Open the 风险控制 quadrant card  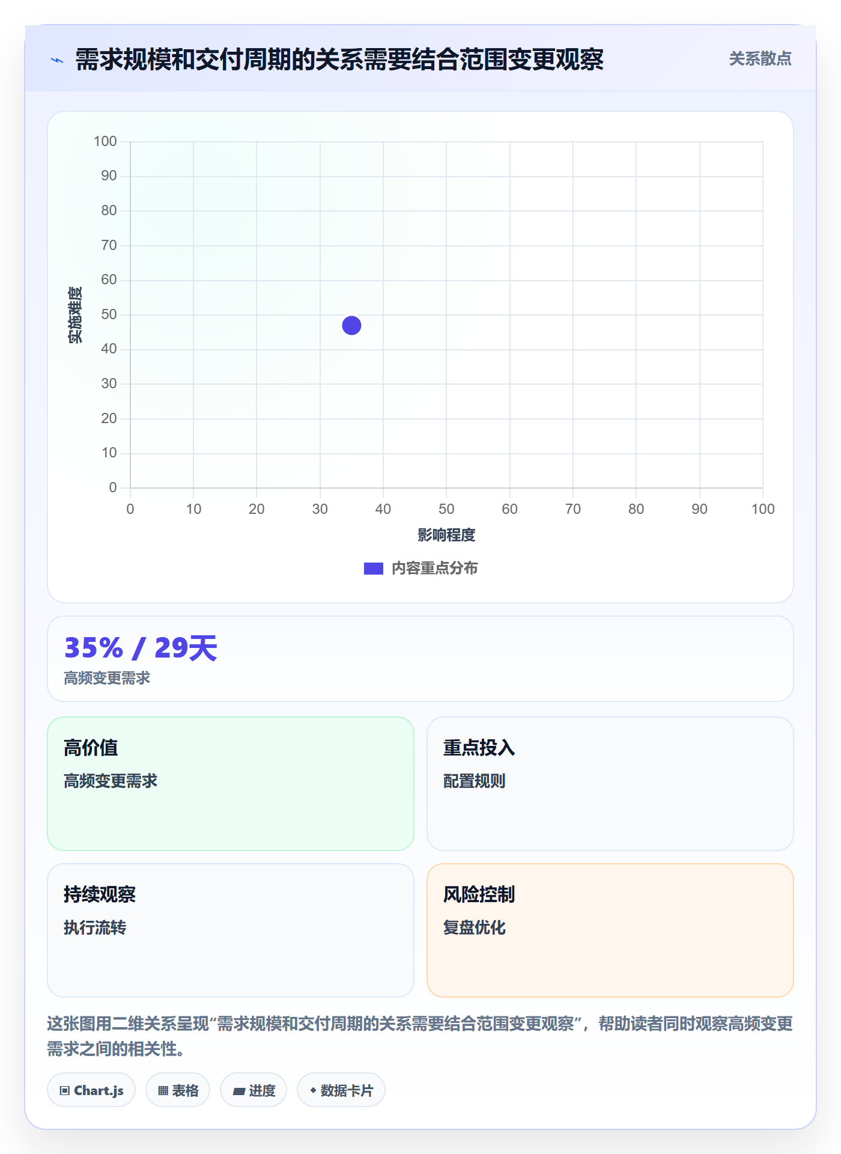[x=610, y=930]
